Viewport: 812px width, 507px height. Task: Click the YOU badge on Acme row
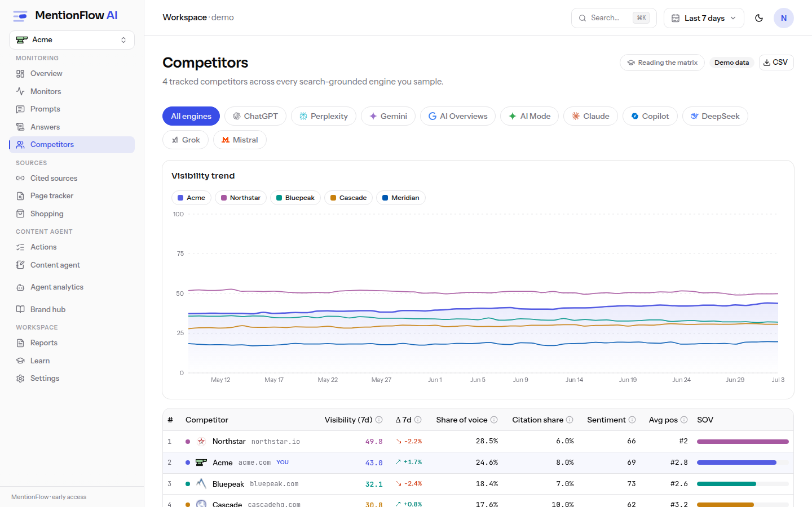click(283, 462)
